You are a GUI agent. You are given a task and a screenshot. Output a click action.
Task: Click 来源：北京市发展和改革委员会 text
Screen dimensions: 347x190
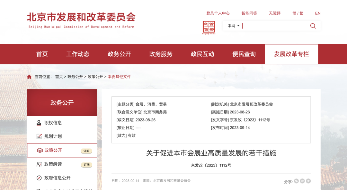(167, 181)
